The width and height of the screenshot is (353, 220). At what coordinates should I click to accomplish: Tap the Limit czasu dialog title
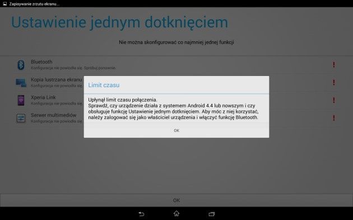[x=104, y=85]
